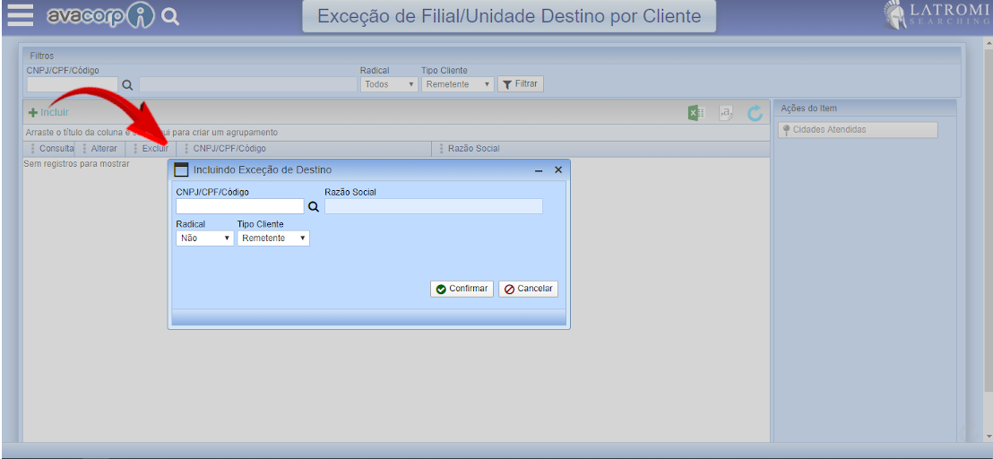Click the CSV text export icon
The image size is (993, 459).
727,113
